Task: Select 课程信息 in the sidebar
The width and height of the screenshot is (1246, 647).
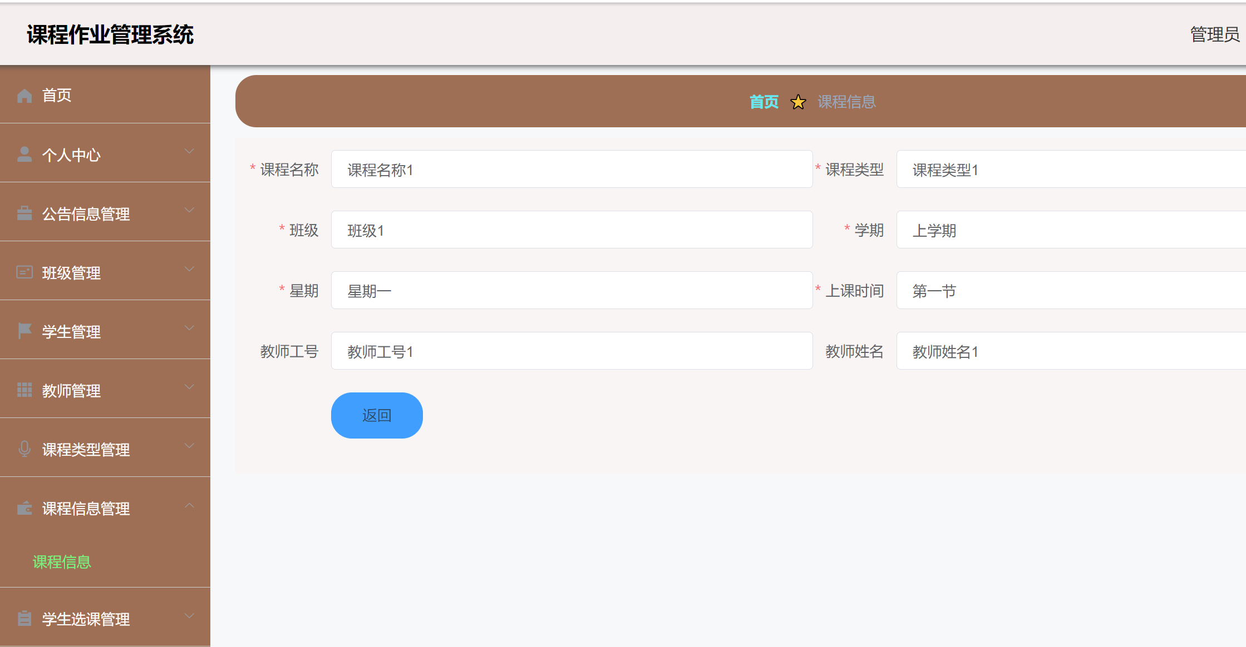Action: click(x=61, y=563)
